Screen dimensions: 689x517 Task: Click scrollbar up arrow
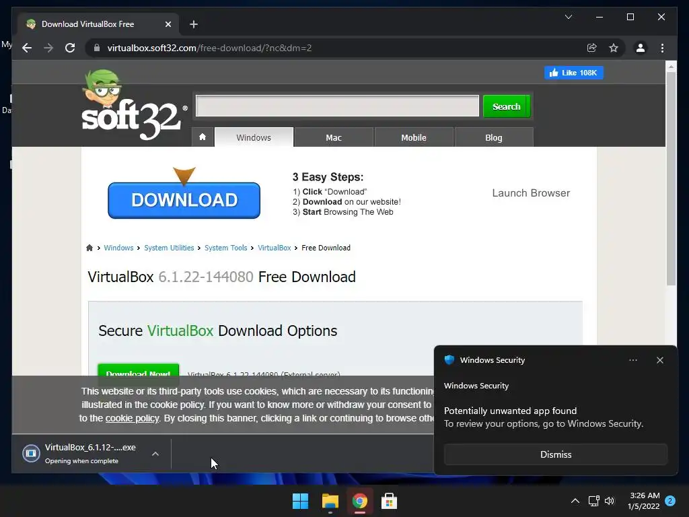pos(671,67)
